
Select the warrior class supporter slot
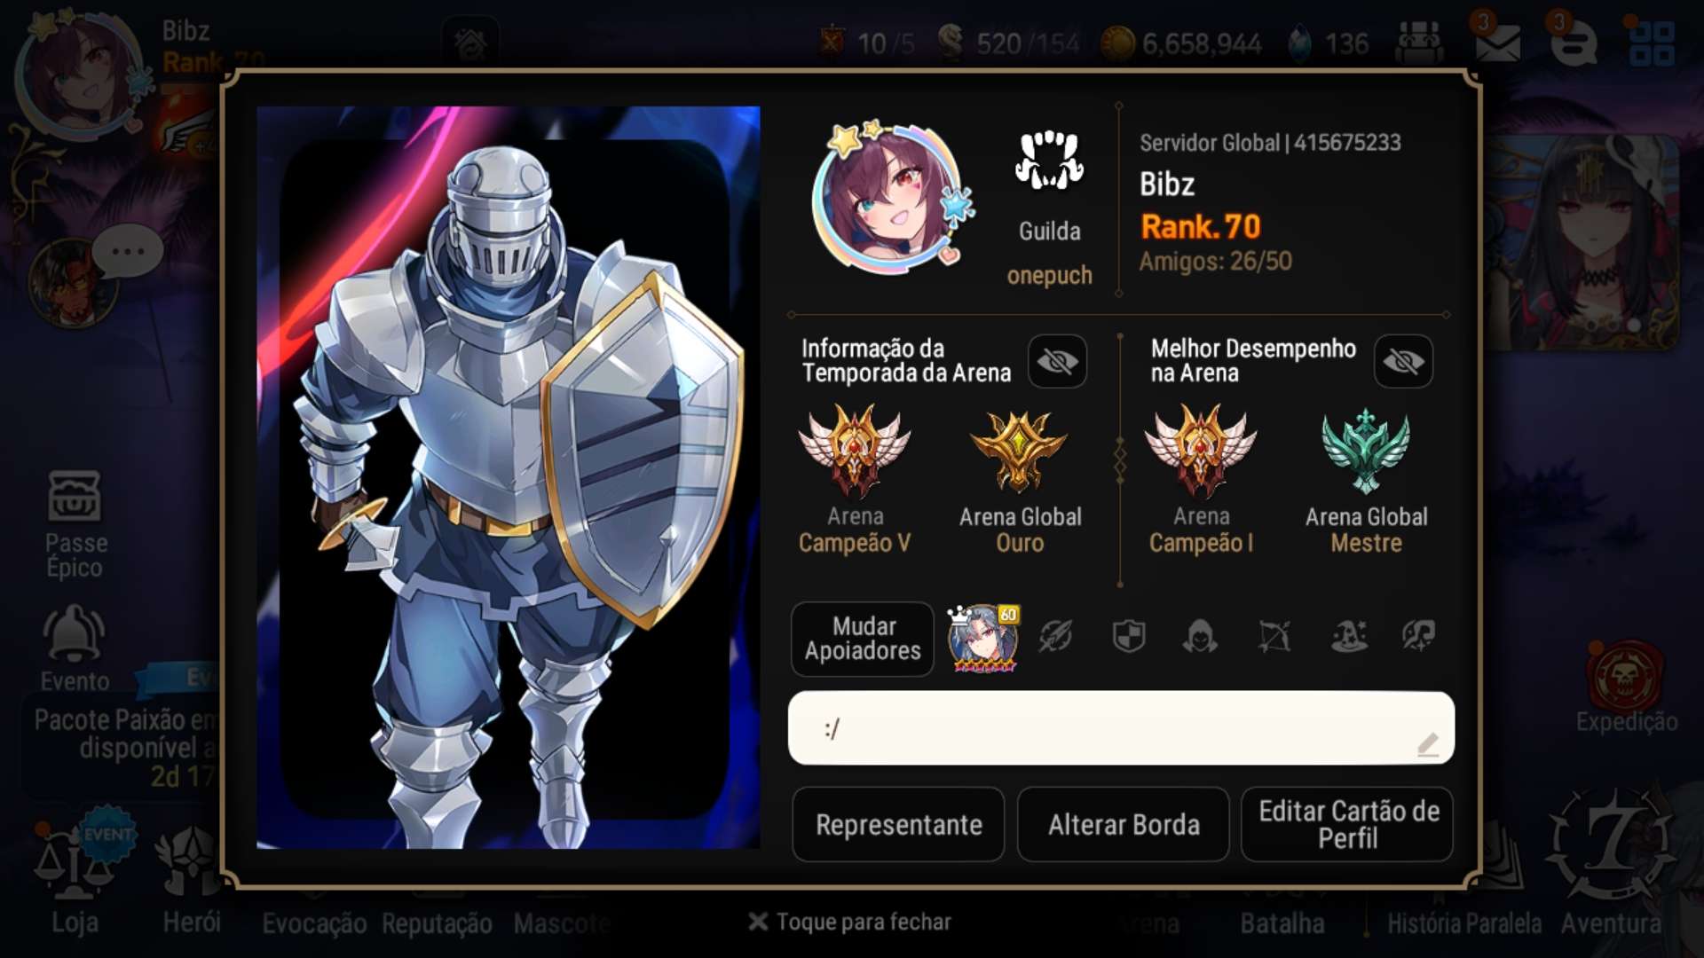pos(1056,636)
